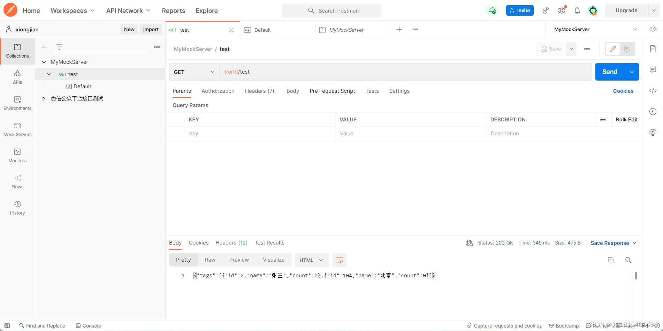Open the Workspaces dropdown
Viewport: 663px width, 331px height.
tap(73, 10)
